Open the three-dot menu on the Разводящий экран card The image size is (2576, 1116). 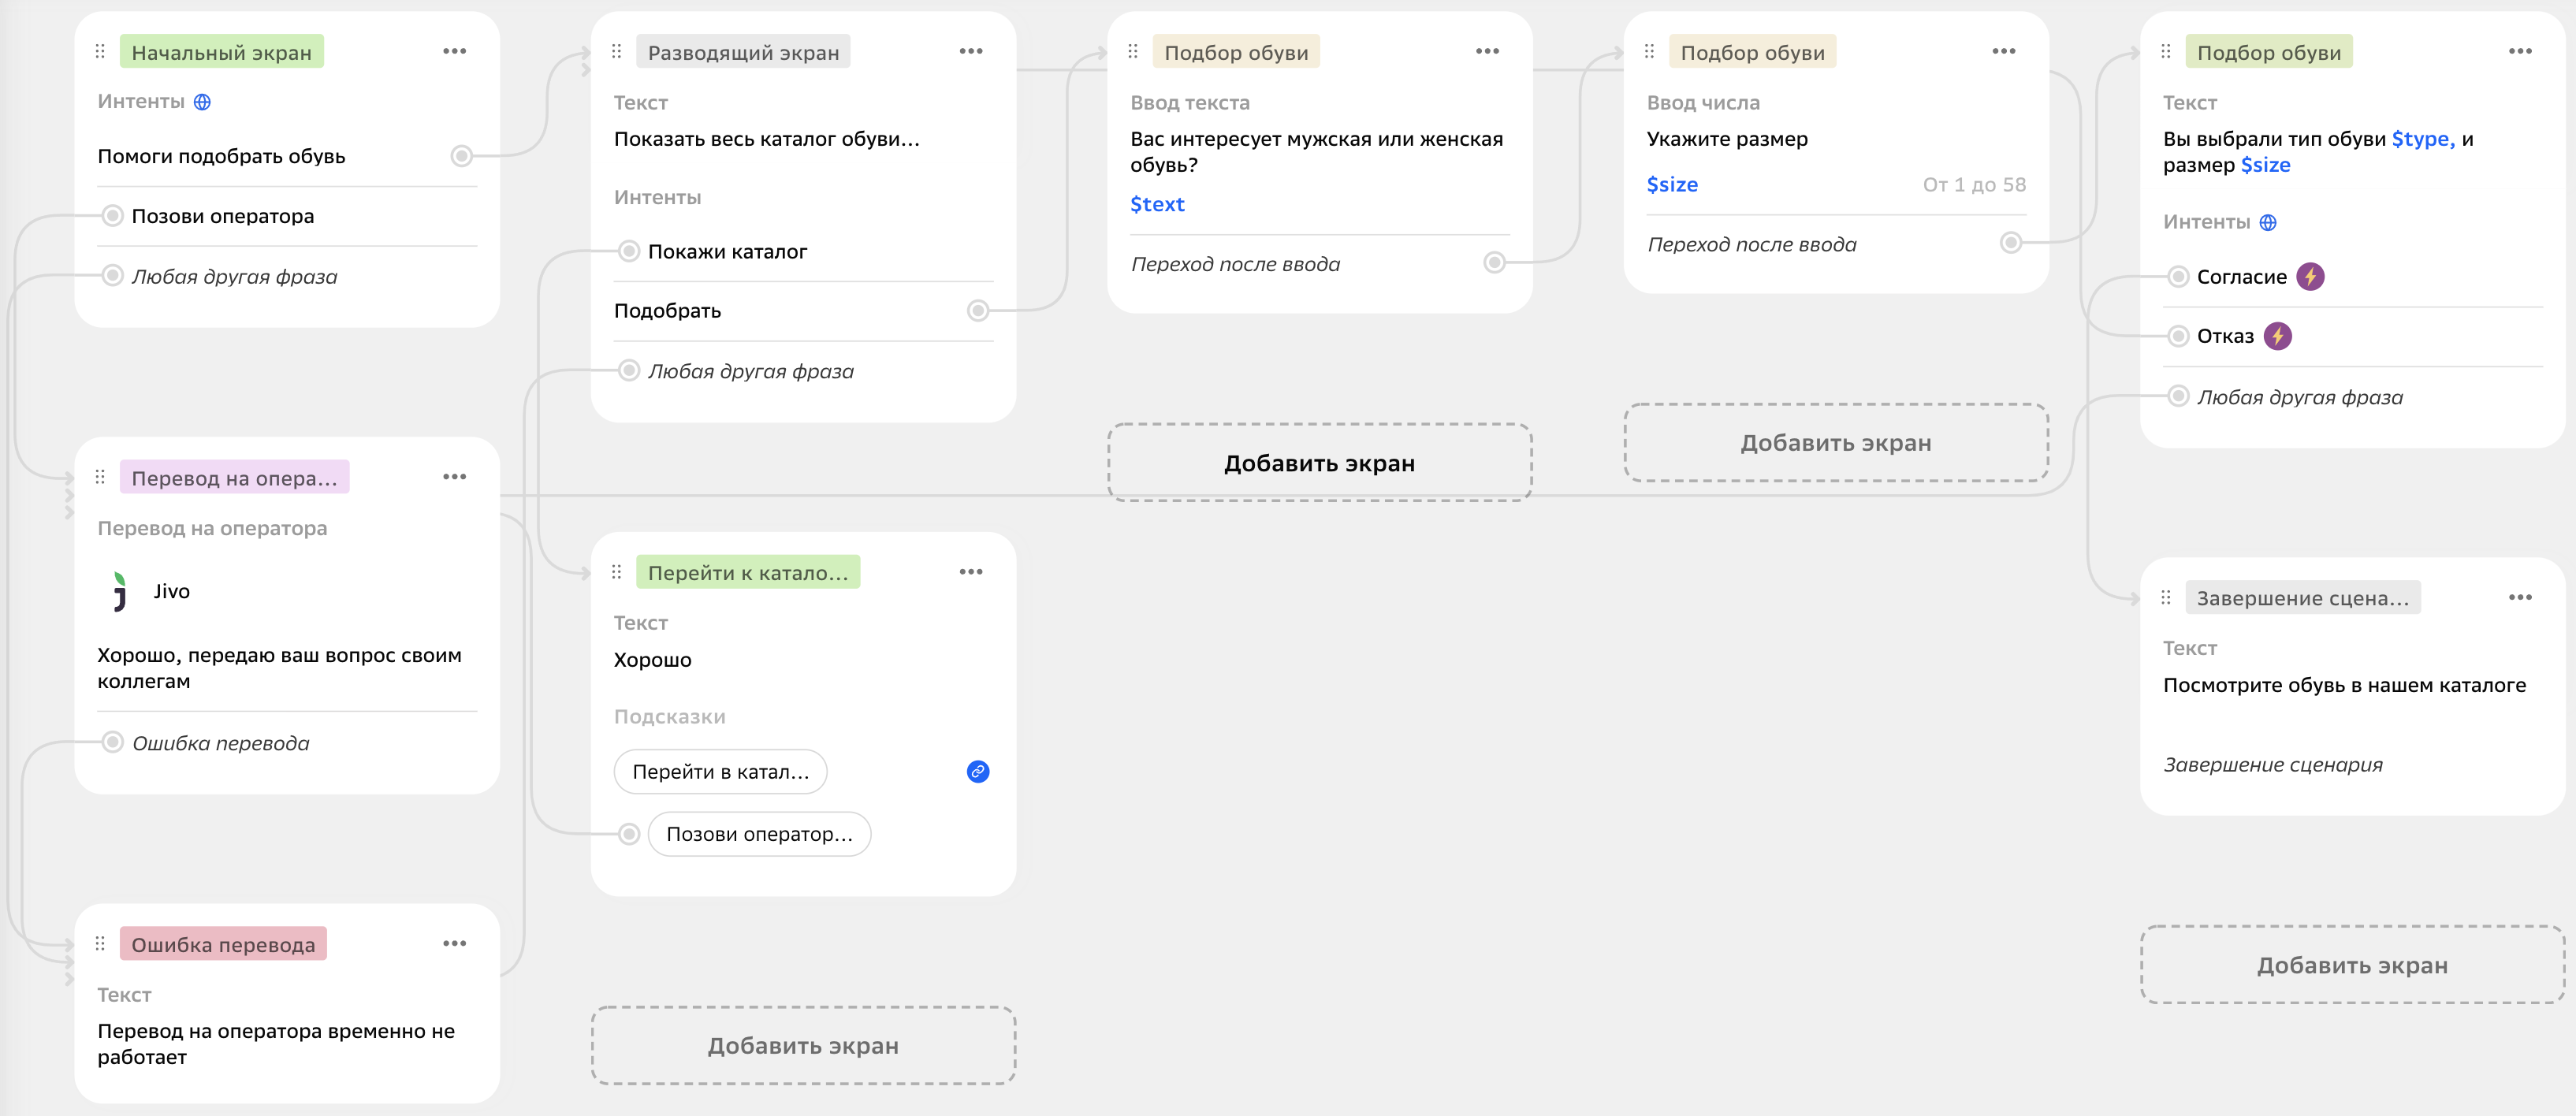(971, 51)
